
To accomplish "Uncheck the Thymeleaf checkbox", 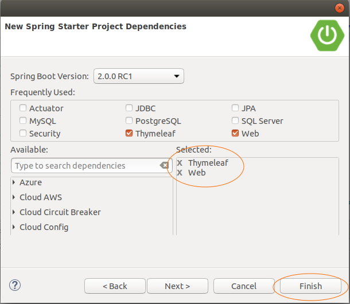I will click(129, 133).
